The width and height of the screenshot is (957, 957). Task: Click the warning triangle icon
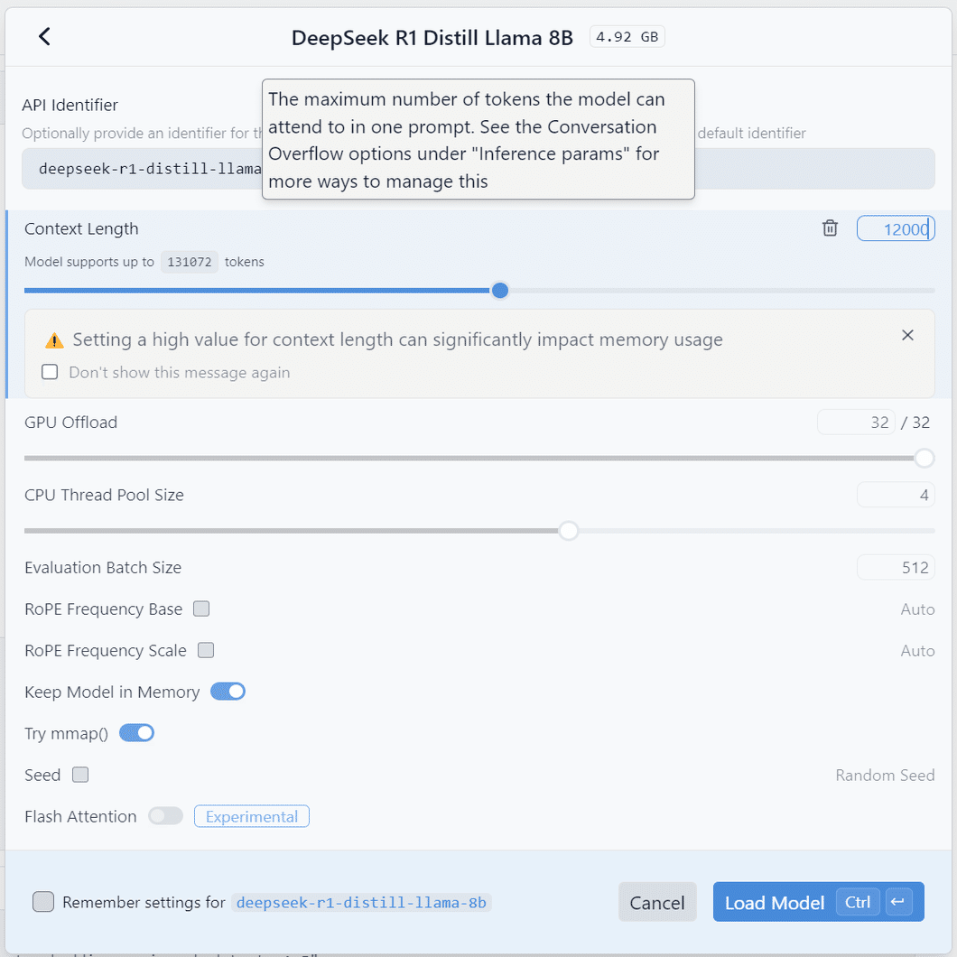pyautogui.click(x=55, y=340)
